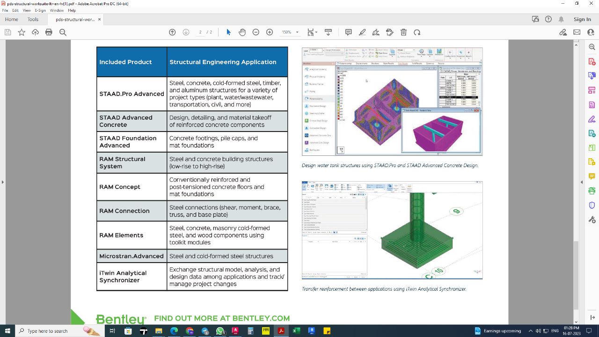Viewport: 599px width, 337px height.
Task: Print the document using printer icon
Action: pos(49,32)
